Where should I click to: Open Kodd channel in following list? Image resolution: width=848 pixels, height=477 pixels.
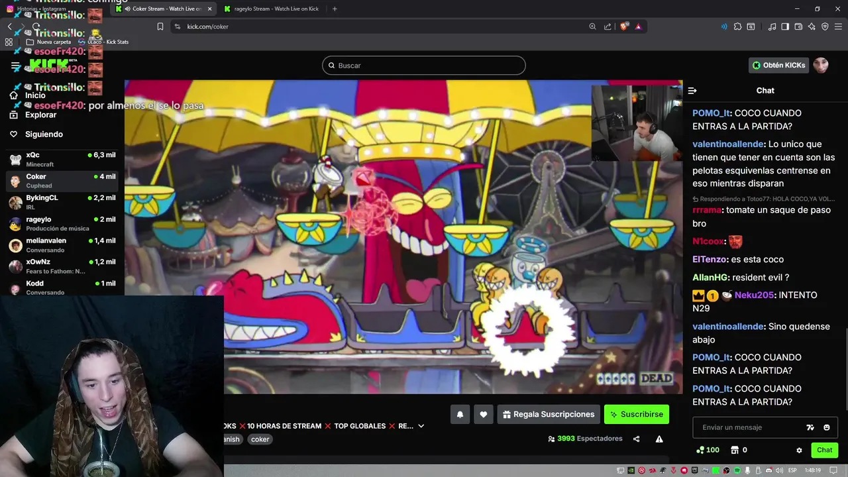tap(62, 287)
